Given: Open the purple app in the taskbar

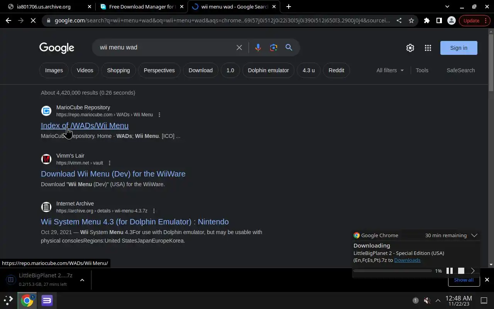Looking at the screenshot, I should (x=47, y=300).
